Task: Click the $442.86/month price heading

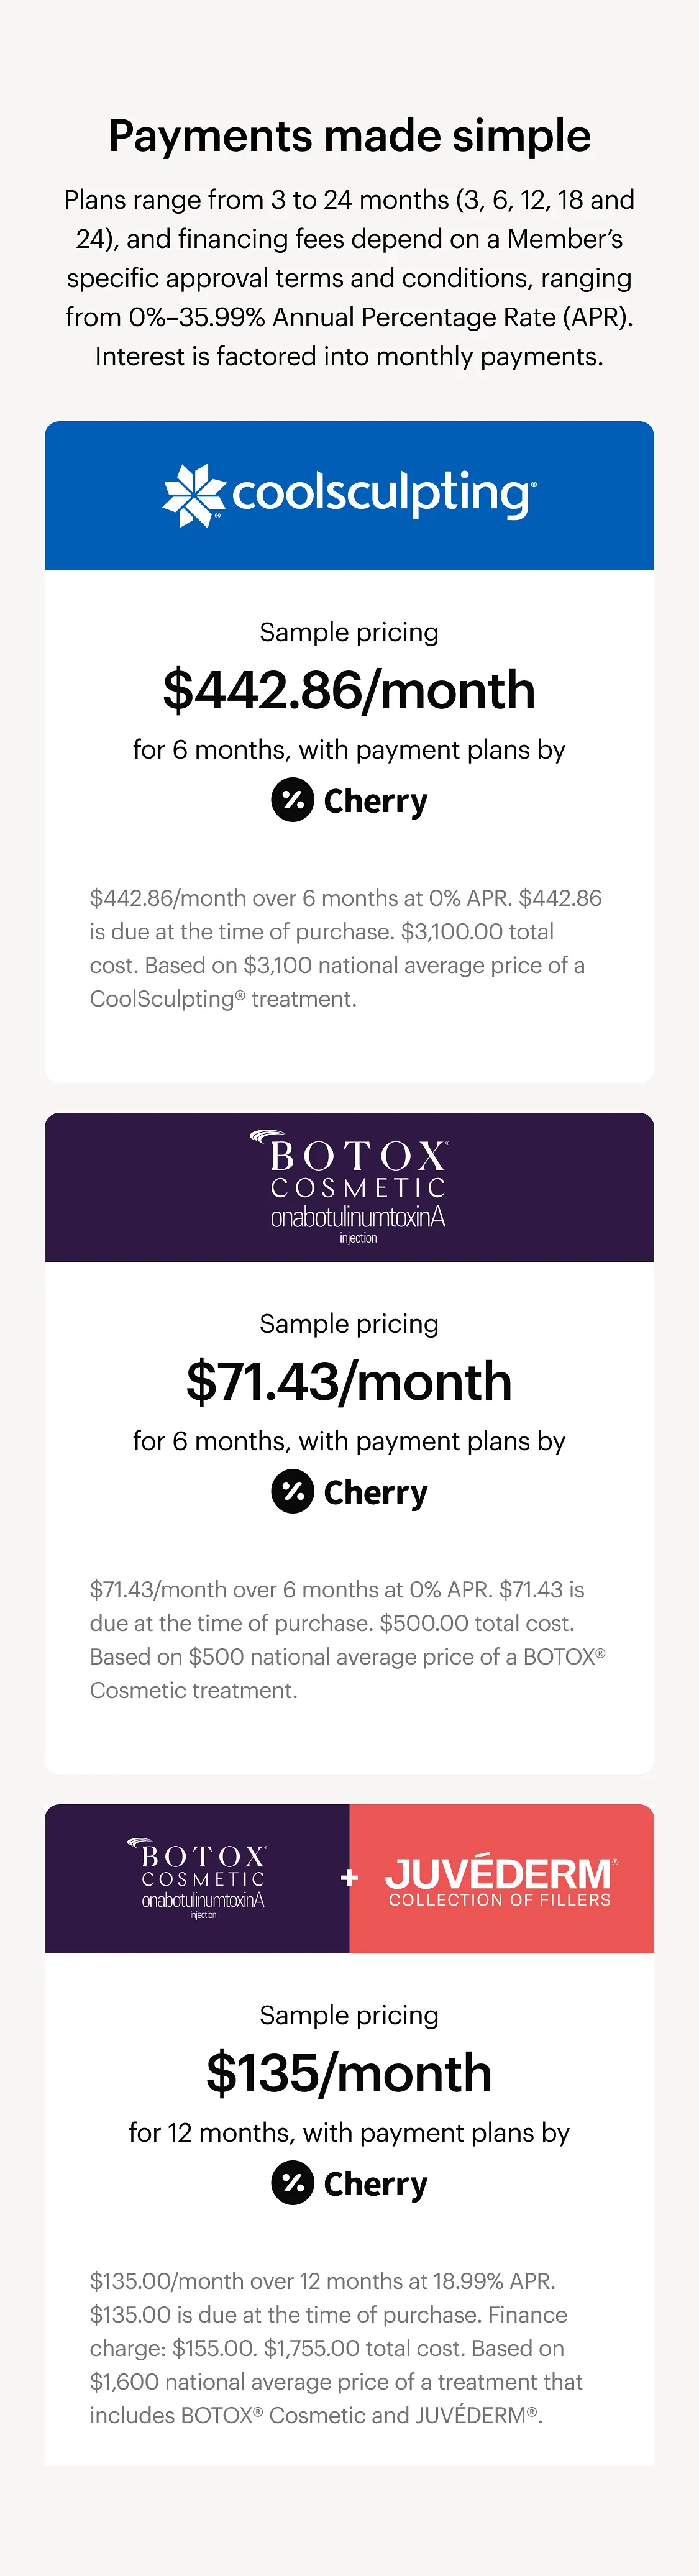Action: click(349, 690)
